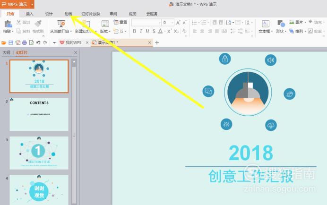Click the Save disk icon
This screenshot has width=327, height=205.
pyautogui.click(x=11, y=43)
